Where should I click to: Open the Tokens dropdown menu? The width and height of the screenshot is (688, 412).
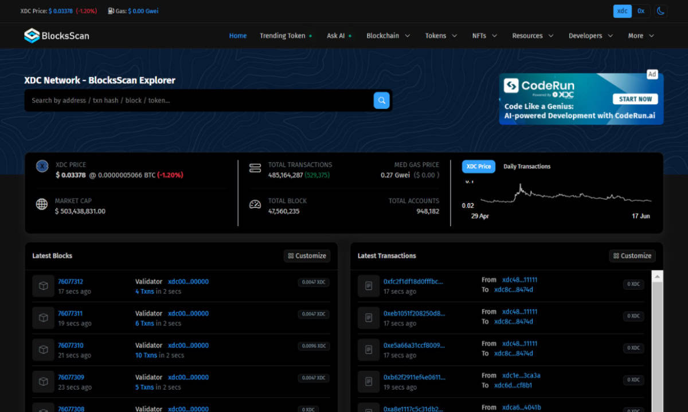[x=441, y=35]
